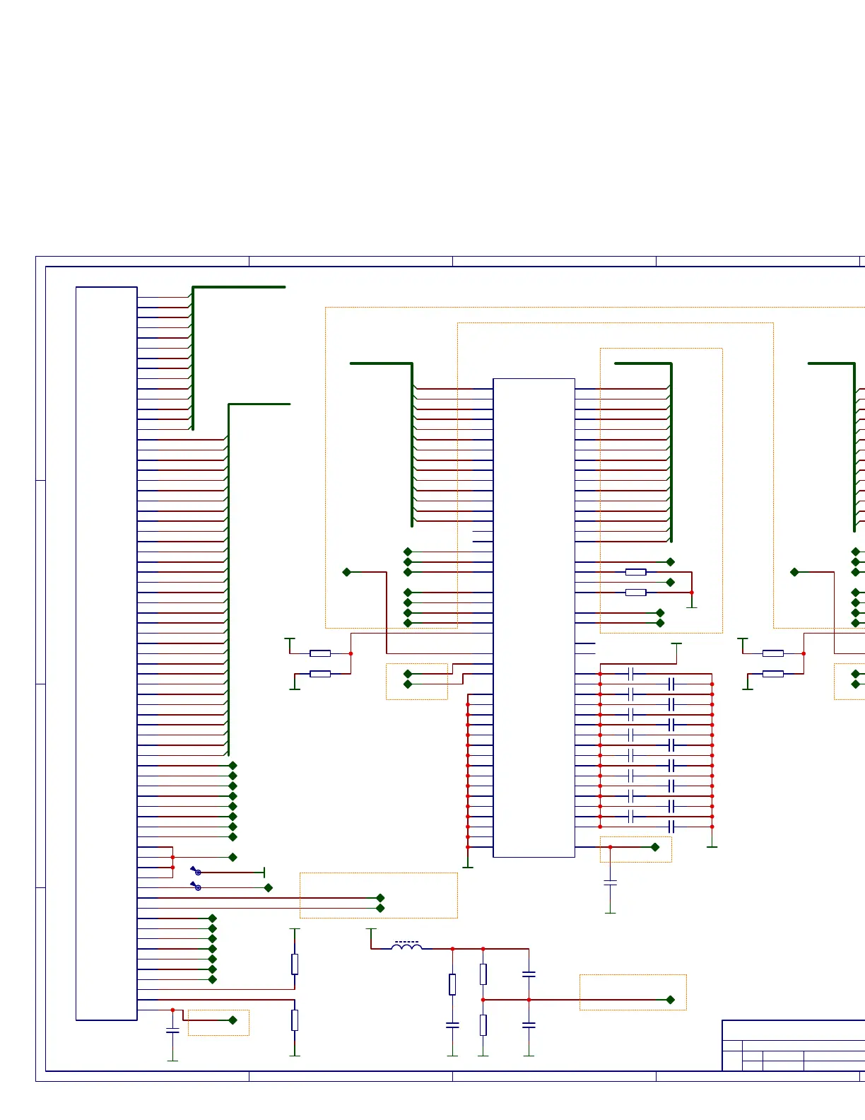The image size is (865, 1120).
Task: Select the lower pull resistor left of the central IC
Action: [x=320, y=674]
